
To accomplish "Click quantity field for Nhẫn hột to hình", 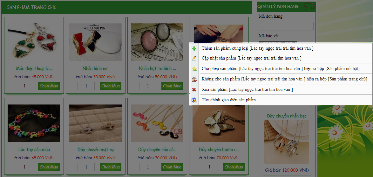I will point(148,86).
